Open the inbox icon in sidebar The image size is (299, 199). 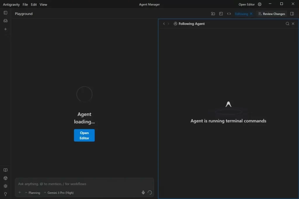click(x=5, y=21)
